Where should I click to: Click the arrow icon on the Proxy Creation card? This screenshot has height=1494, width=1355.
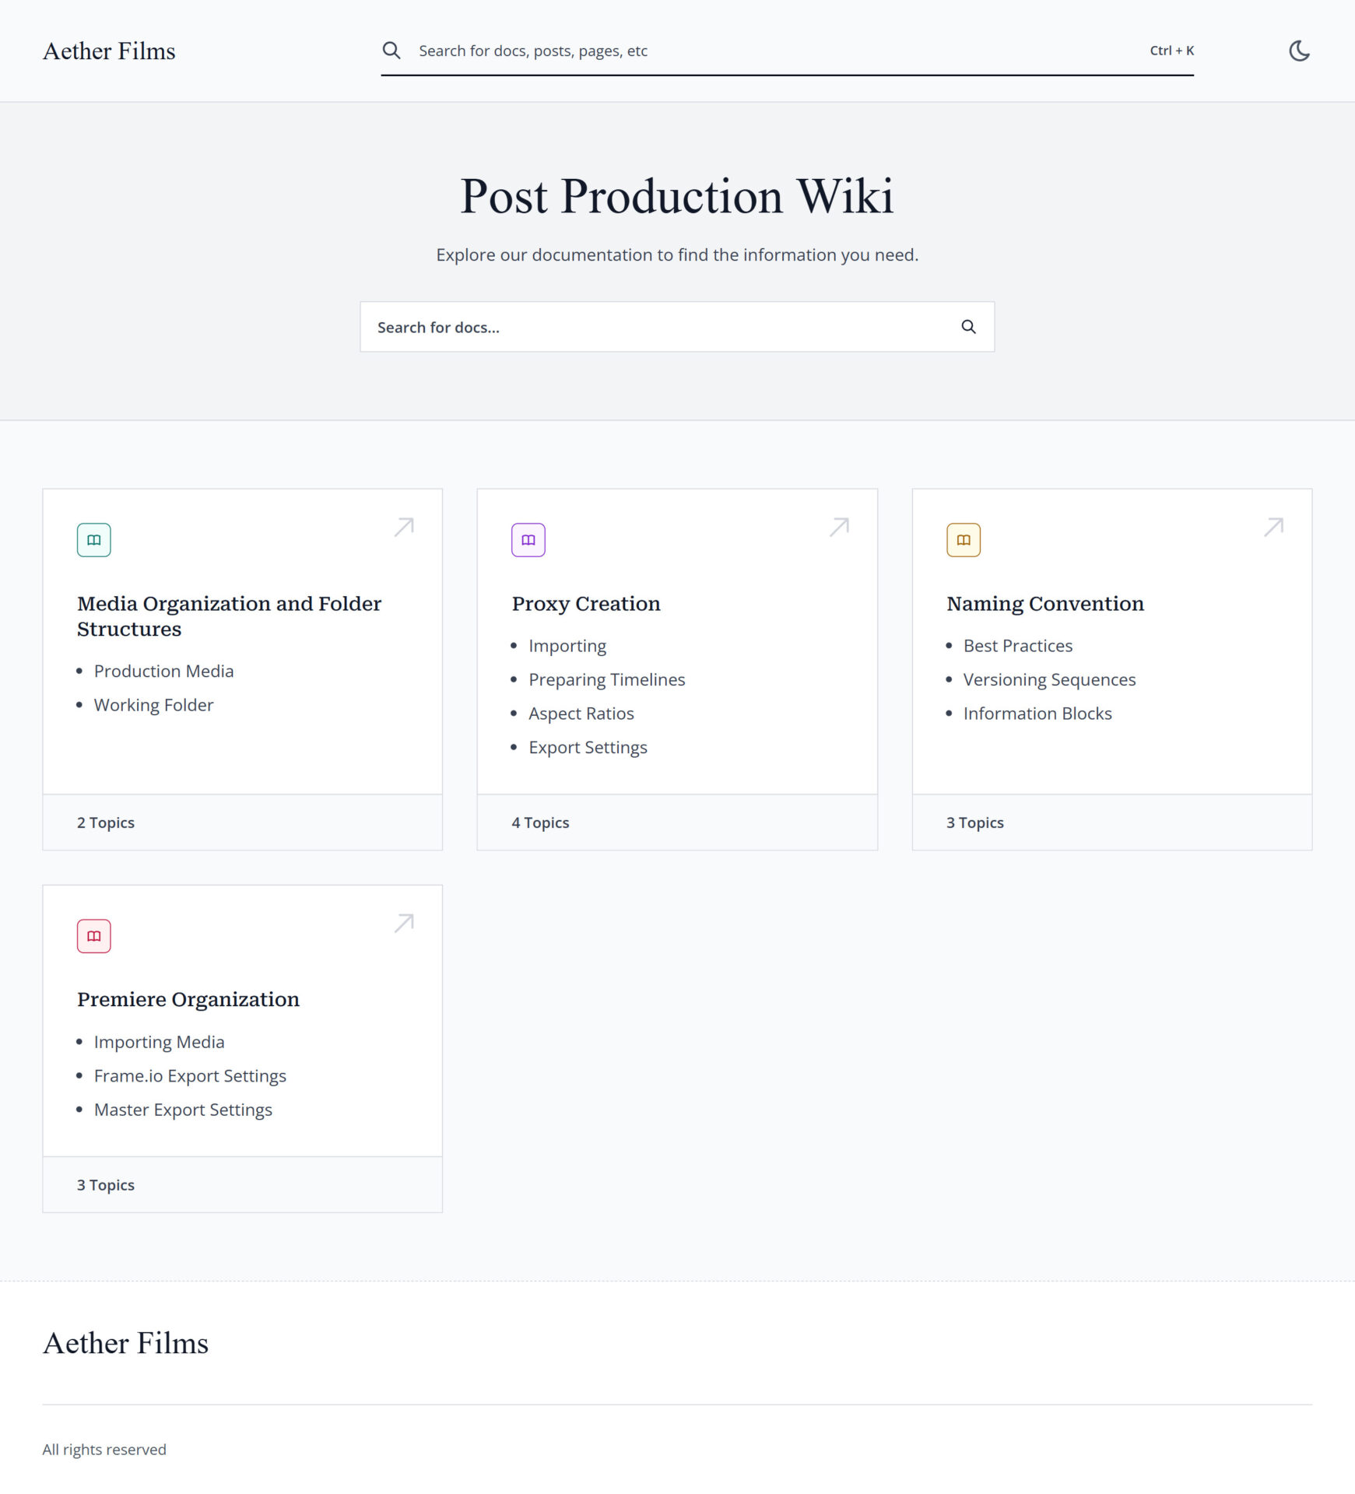(839, 528)
